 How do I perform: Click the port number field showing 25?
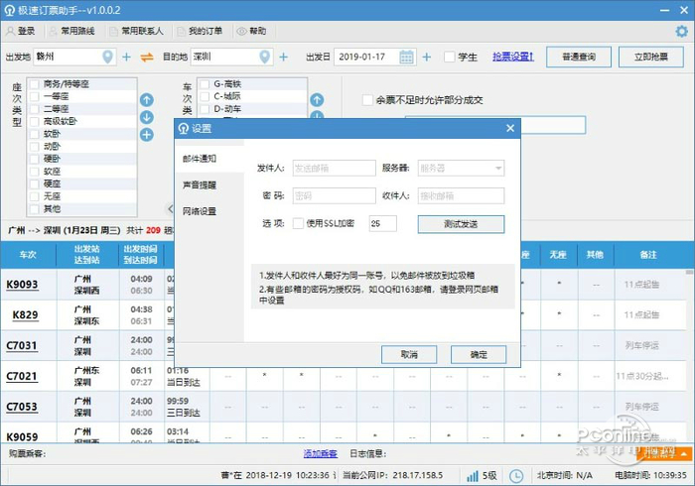383,223
